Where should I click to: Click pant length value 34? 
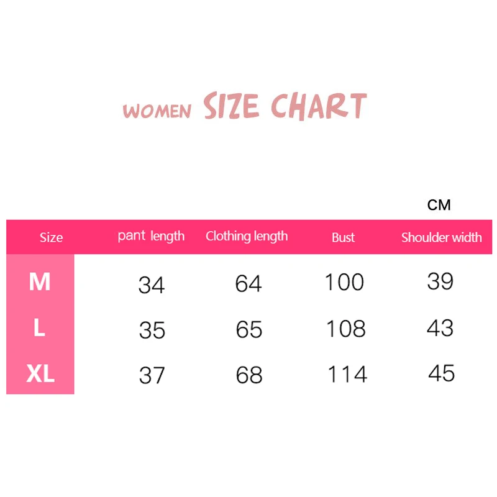[x=152, y=285]
